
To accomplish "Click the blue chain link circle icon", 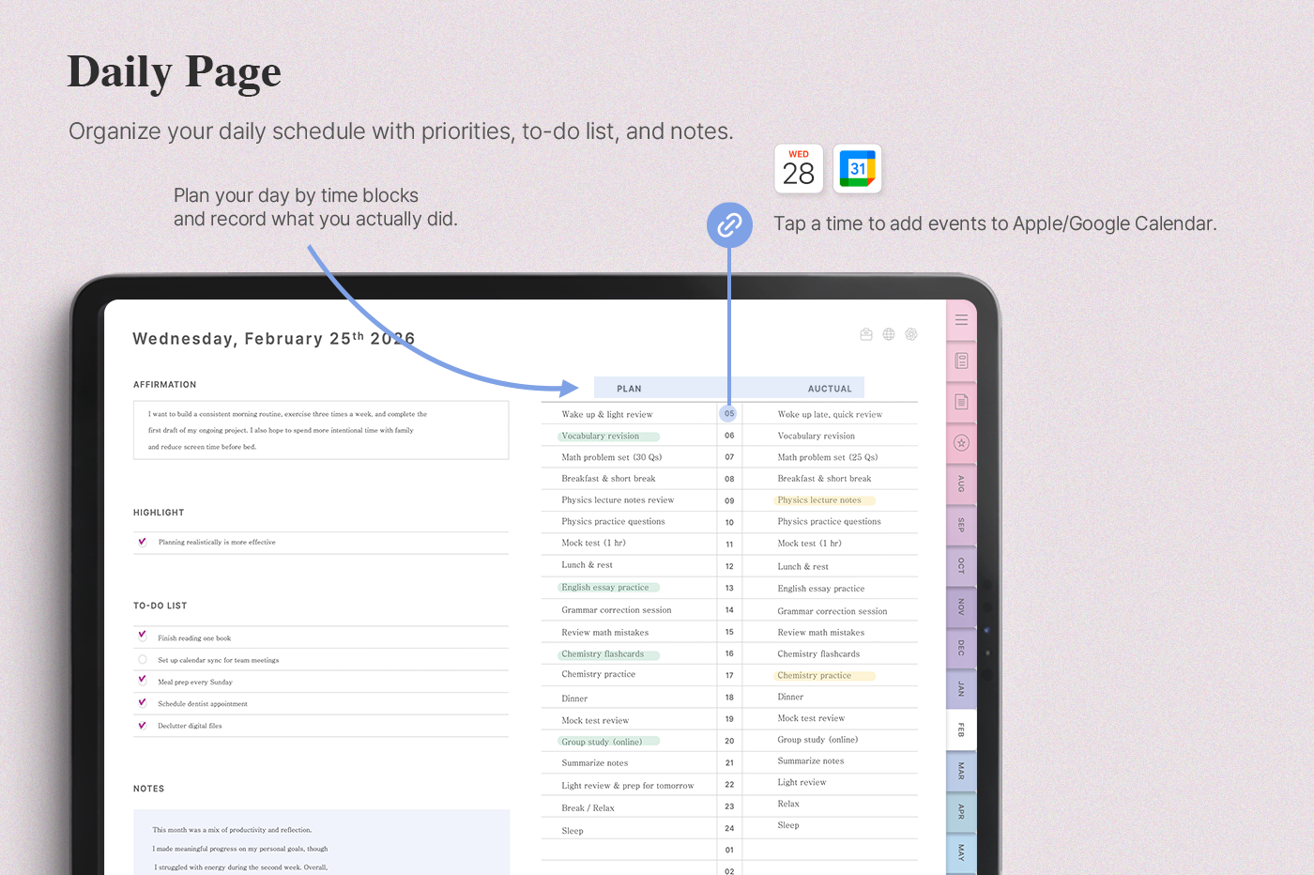I will (729, 225).
